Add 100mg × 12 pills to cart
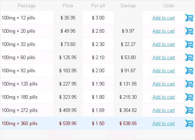 pos(164,18)
